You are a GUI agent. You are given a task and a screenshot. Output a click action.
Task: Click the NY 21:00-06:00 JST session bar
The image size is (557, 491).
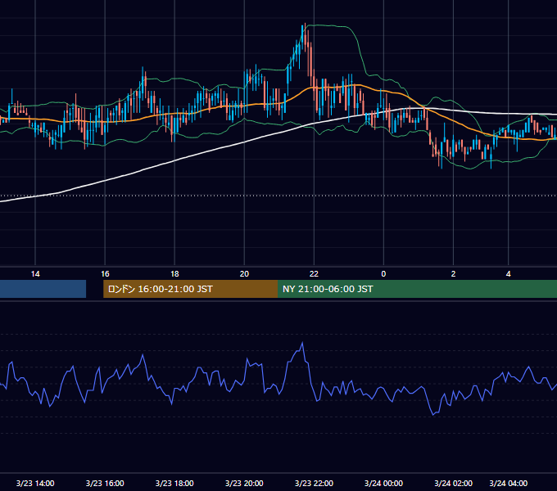418,289
